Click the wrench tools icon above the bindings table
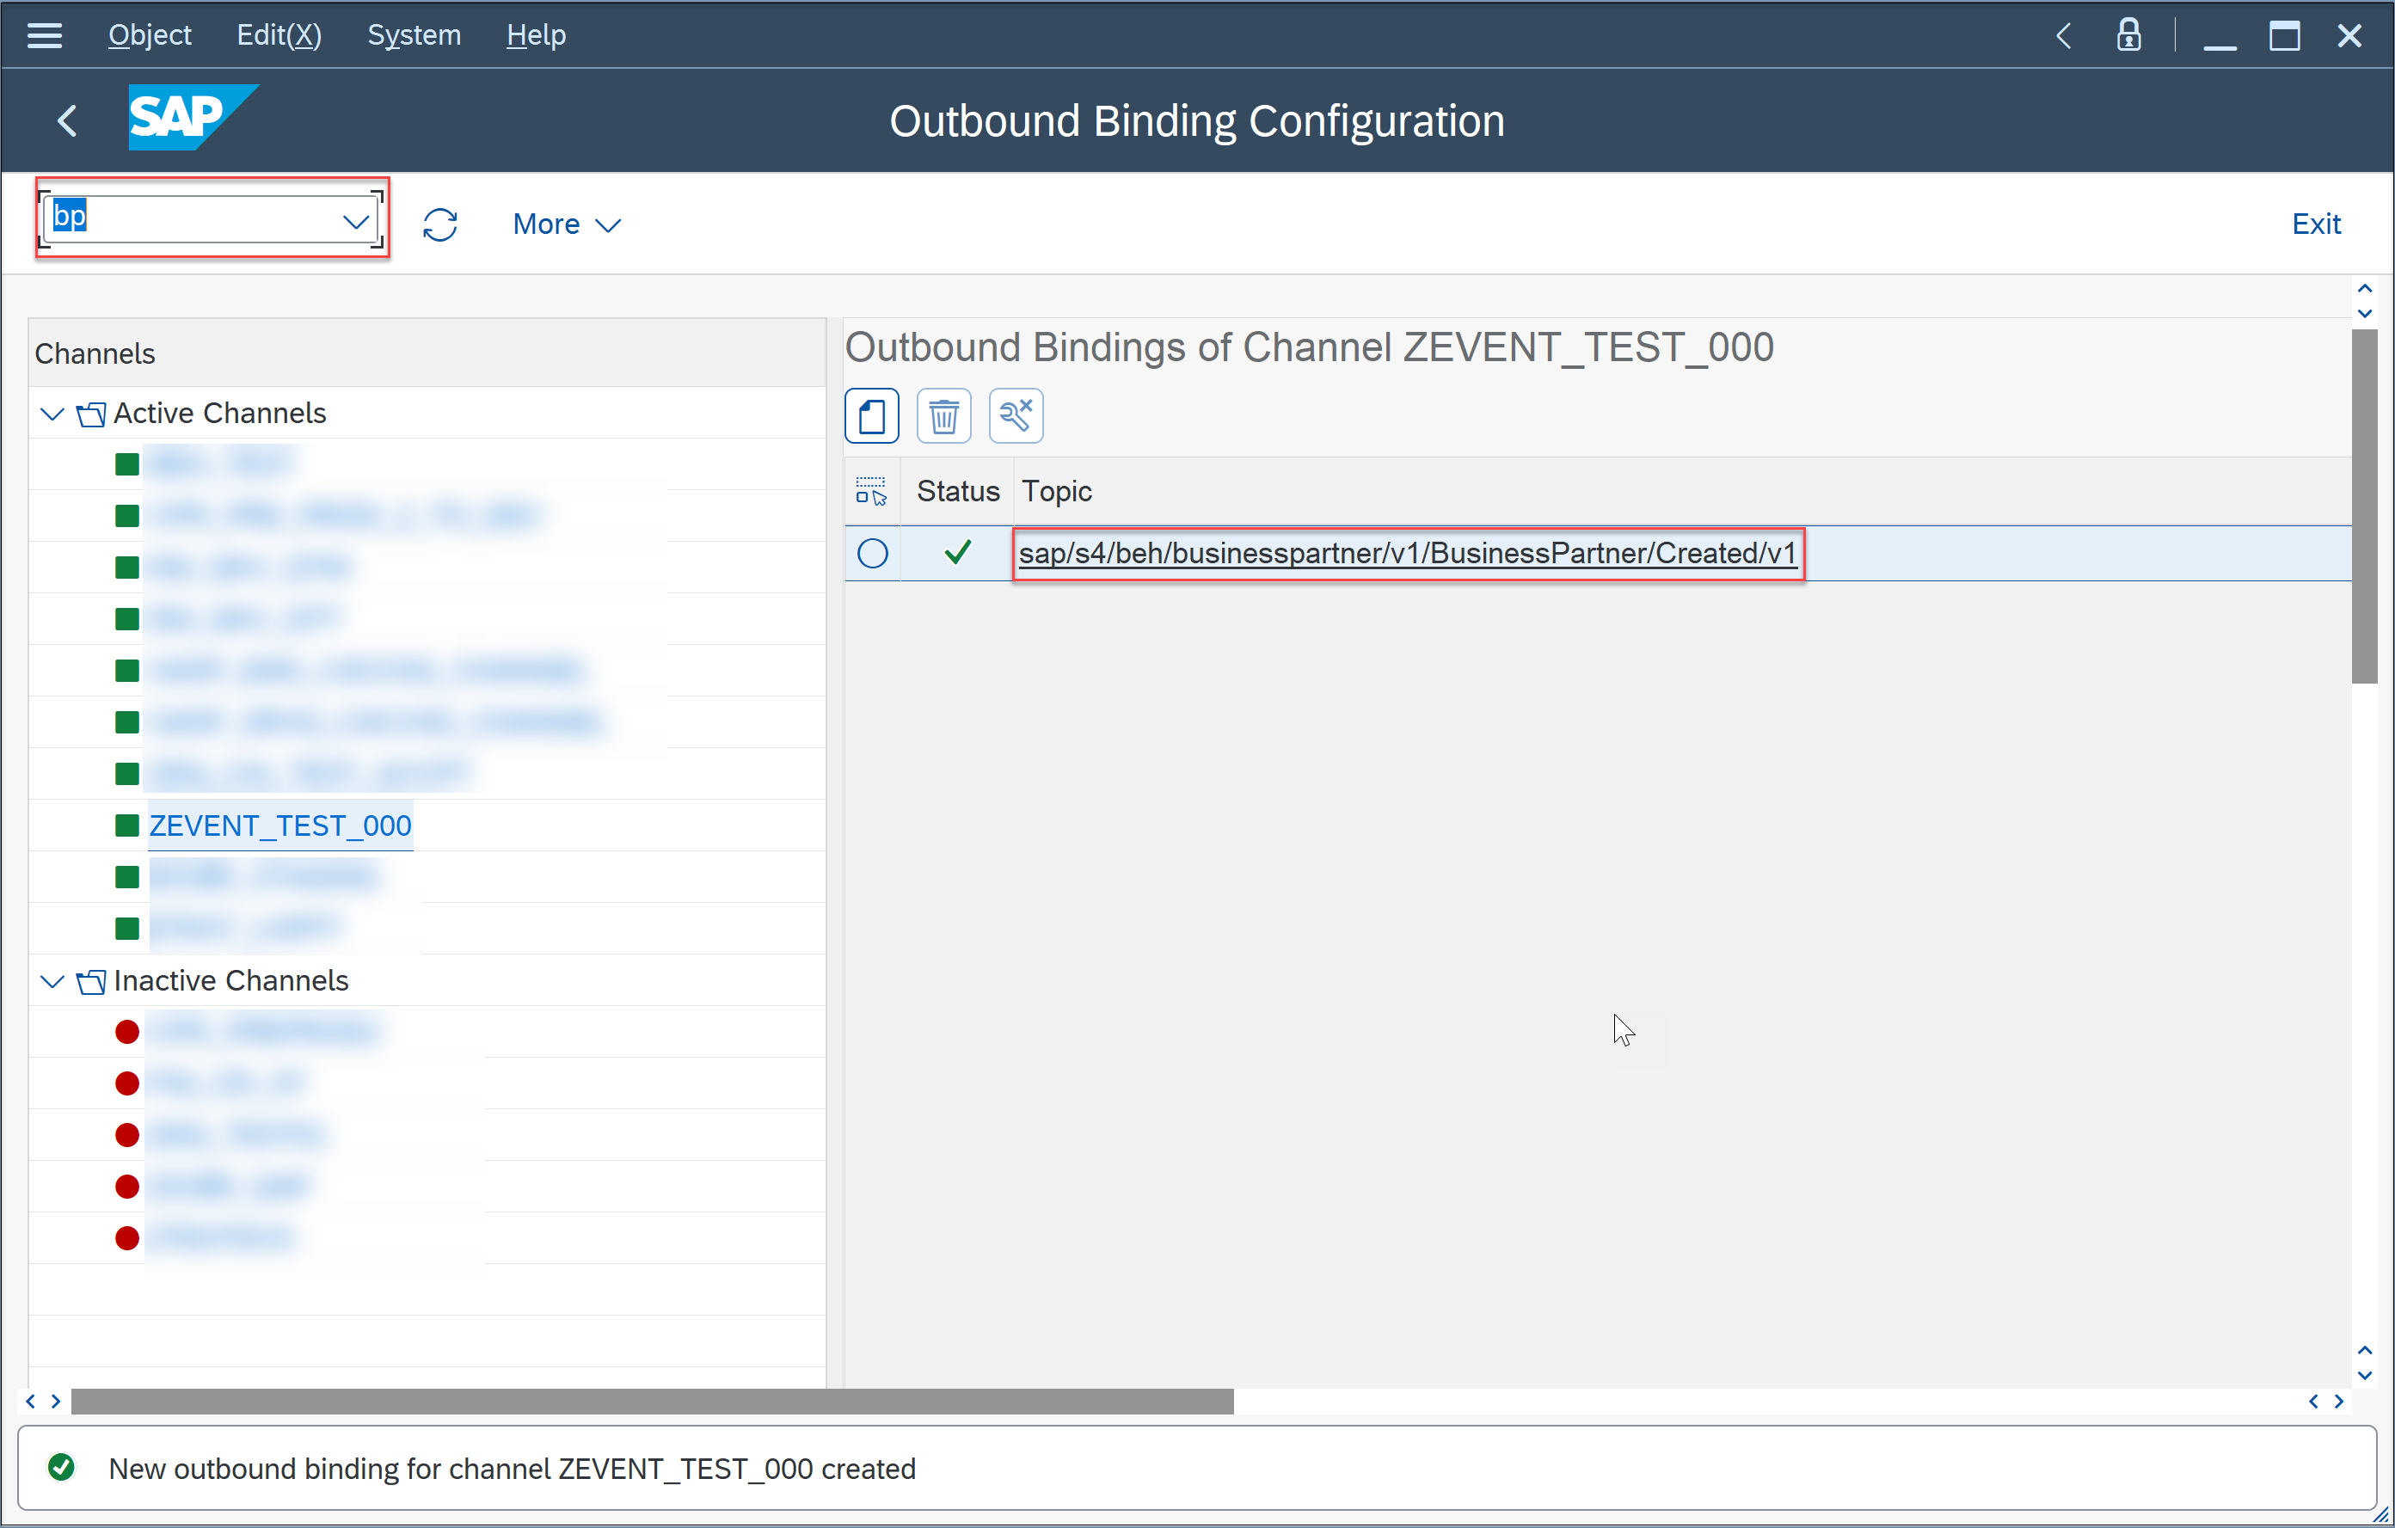Screen dimensions: 2395x1528 tap(1016, 416)
